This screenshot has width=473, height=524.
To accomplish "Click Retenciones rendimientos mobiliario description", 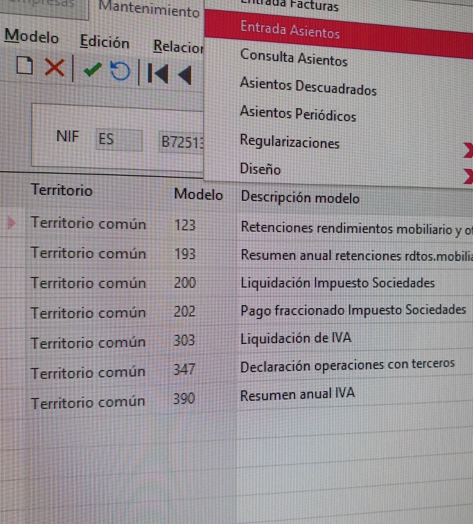I will click(x=357, y=228).
